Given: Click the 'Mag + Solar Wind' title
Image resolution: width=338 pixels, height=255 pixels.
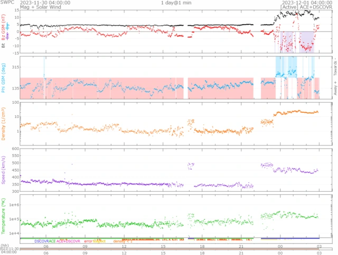Looking at the screenshot, I should [38, 7].
